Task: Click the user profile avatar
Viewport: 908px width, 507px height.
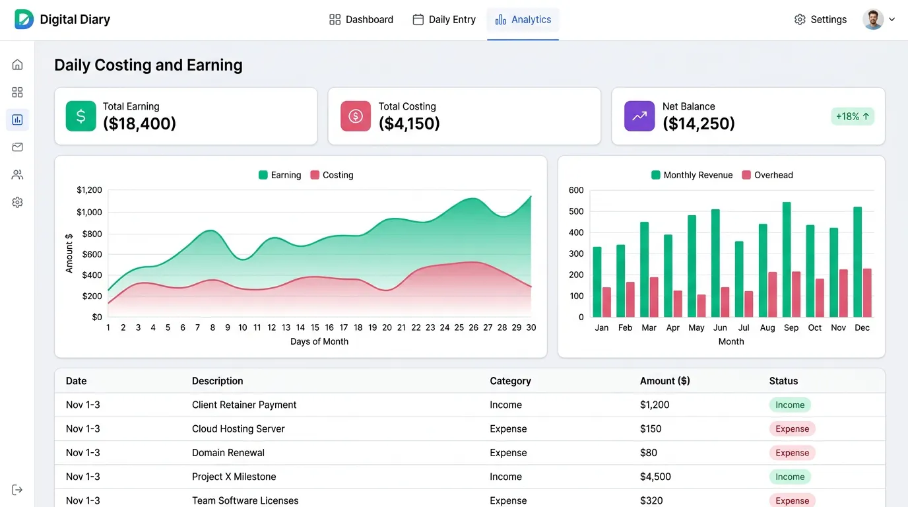Action: [873, 19]
